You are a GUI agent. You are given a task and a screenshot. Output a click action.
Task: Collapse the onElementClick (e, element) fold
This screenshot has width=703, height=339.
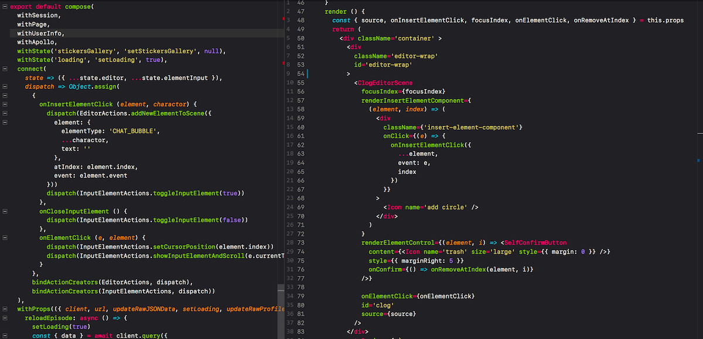(5, 238)
